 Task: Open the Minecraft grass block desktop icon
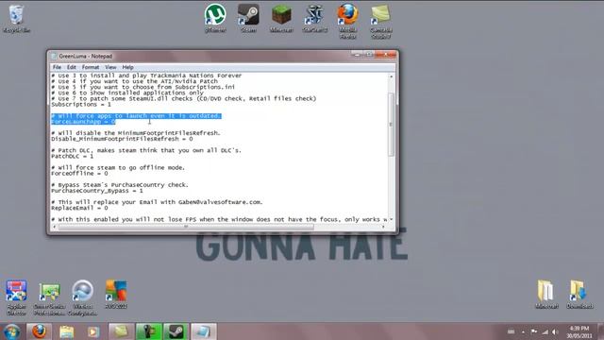point(281,18)
